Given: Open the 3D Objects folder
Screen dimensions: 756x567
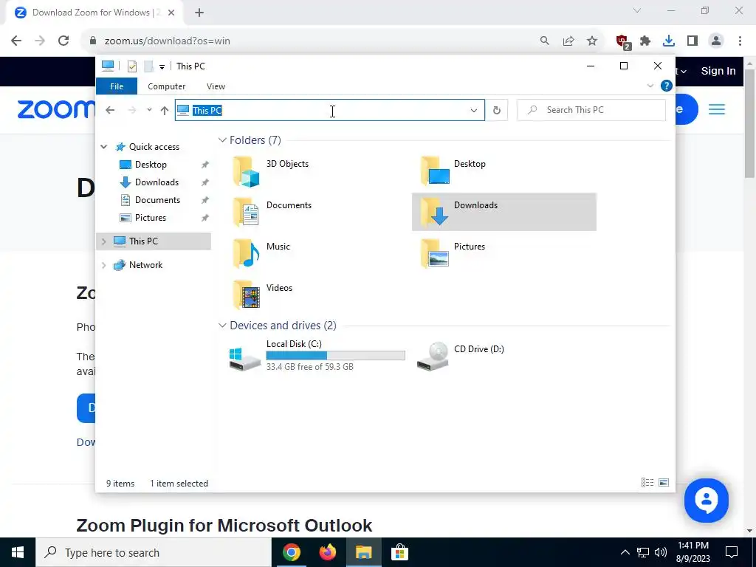Looking at the screenshot, I should coord(270,171).
